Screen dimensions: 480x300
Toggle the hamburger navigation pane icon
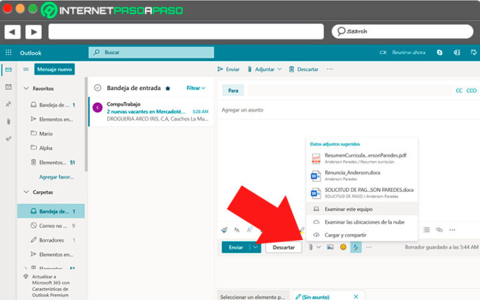click(x=26, y=69)
